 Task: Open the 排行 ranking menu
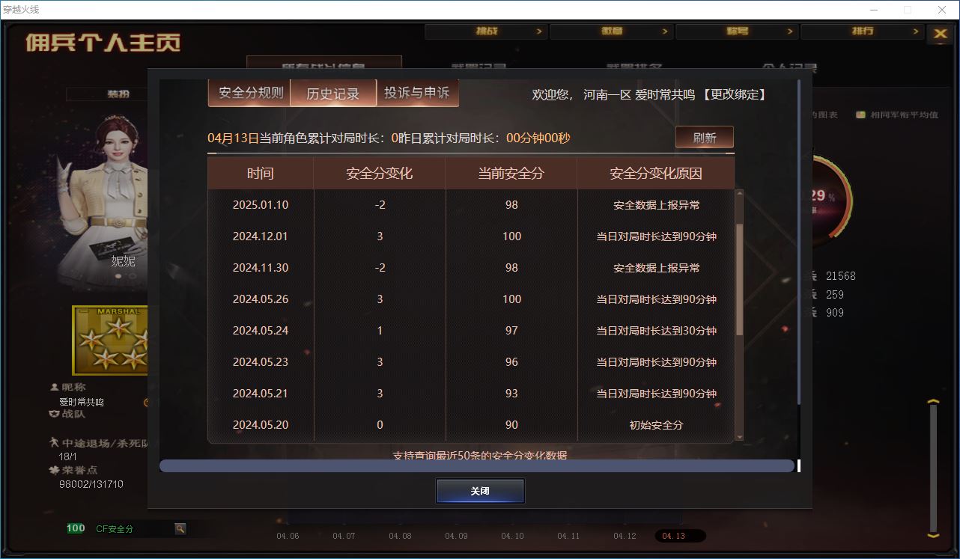tap(862, 31)
